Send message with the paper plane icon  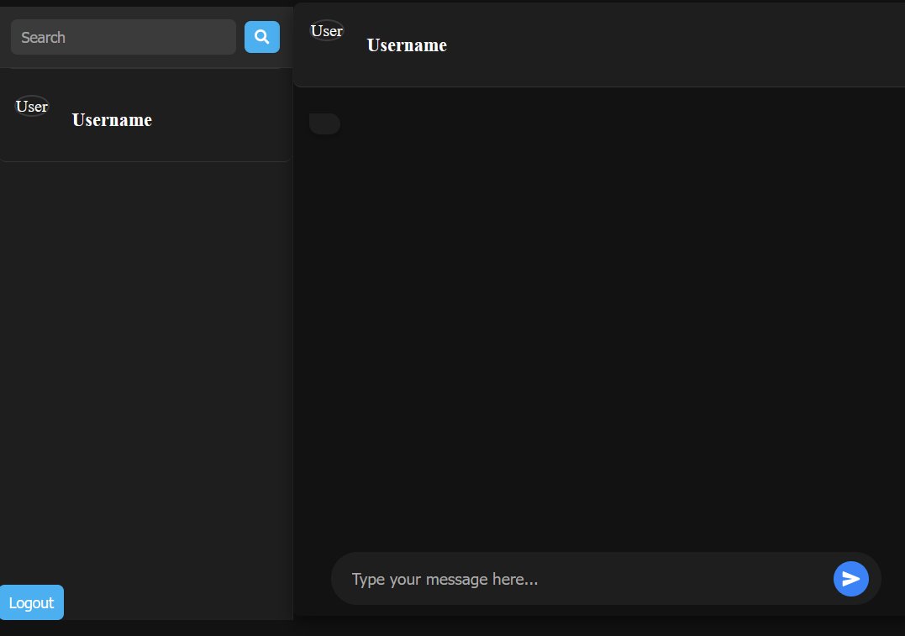pyautogui.click(x=850, y=578)
